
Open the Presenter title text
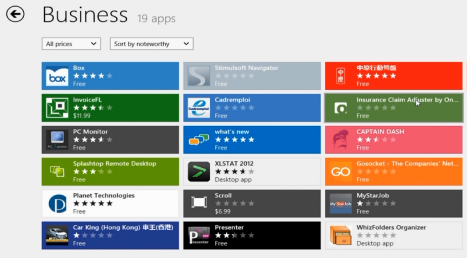pos(229,227)
